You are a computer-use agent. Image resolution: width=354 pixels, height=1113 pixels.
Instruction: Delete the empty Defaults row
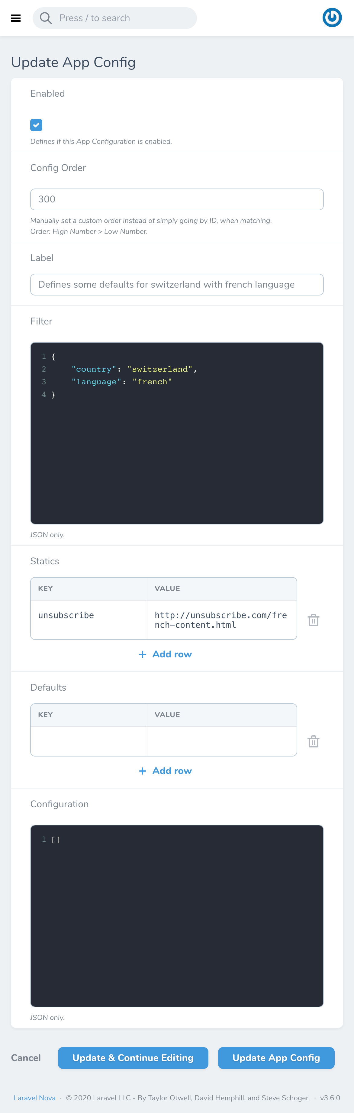point(314,741)
